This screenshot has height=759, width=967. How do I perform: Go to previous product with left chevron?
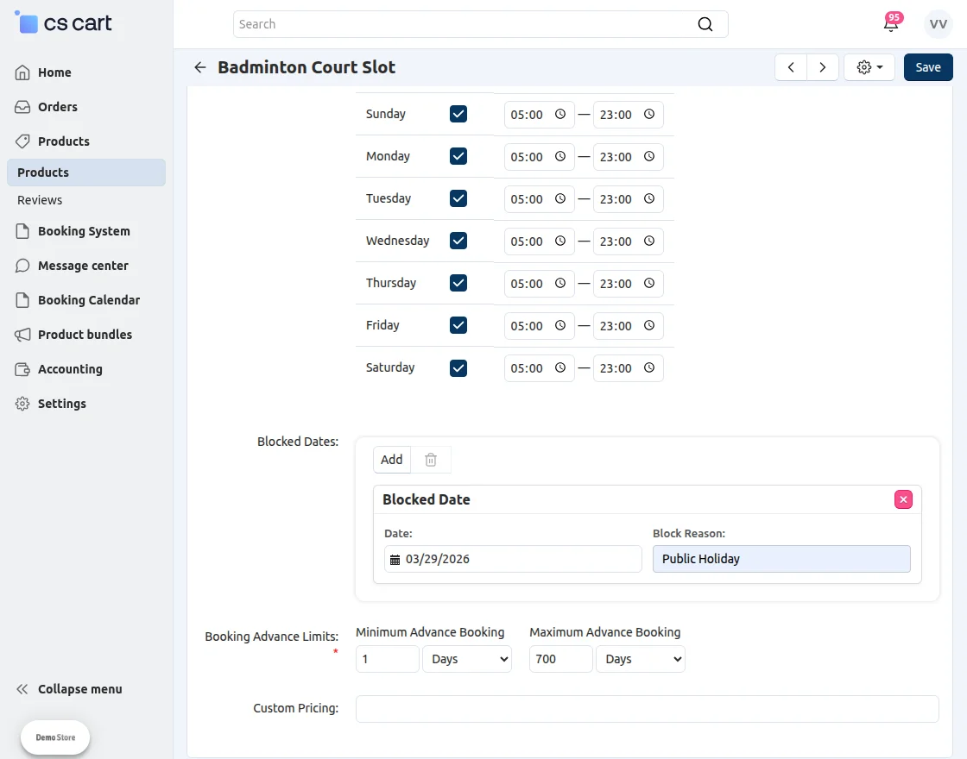[791, 67]
